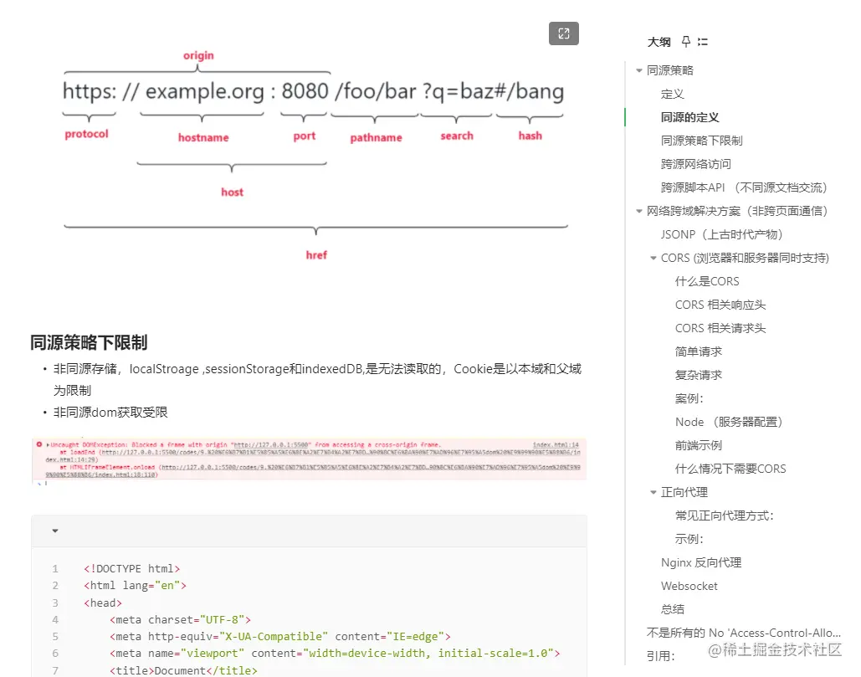Select 案例: outline entry
Screen dimensions: 861x677
689,398
